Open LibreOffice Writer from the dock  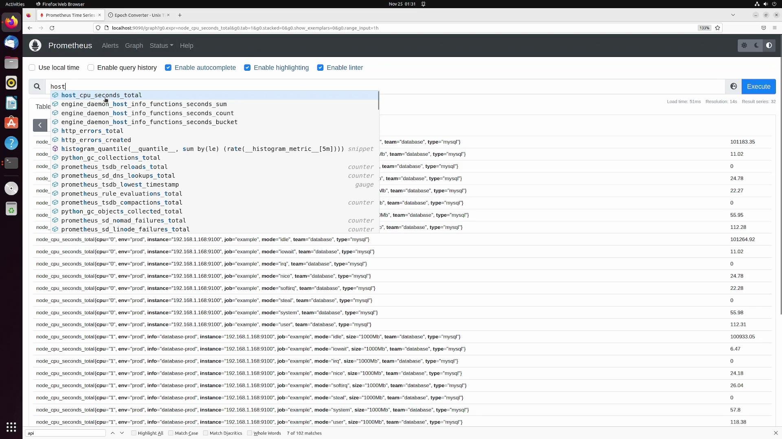pos(11,103)
